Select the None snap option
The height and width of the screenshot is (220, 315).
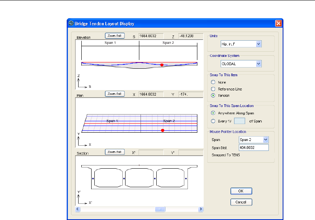click(x=214, y=82)
